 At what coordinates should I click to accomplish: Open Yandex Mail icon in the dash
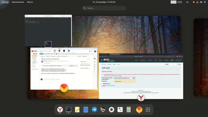pyautogui.click(x=139, y=110)
